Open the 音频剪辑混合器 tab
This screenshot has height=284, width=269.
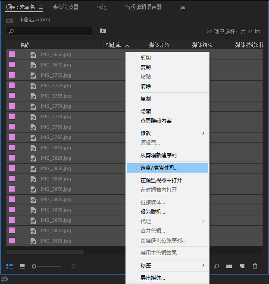tap(144, 7)
